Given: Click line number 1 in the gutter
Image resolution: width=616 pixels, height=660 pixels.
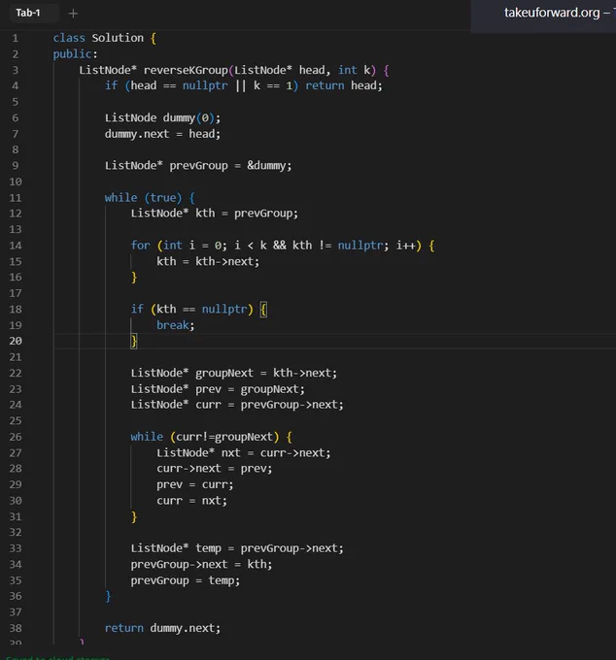Looking at the screenshot, I should click(16, 38).
